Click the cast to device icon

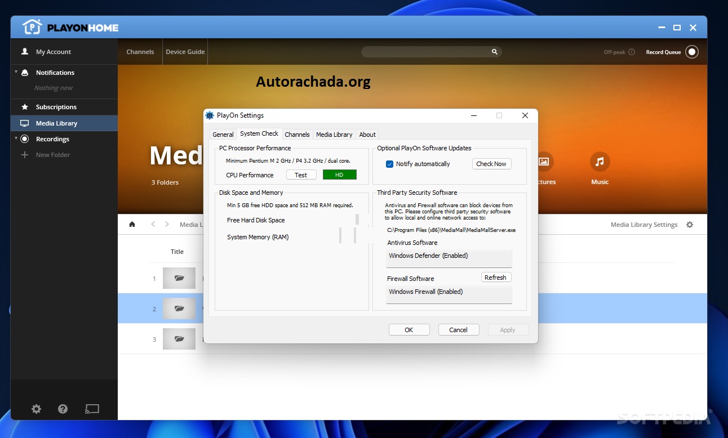click(92, 409)
